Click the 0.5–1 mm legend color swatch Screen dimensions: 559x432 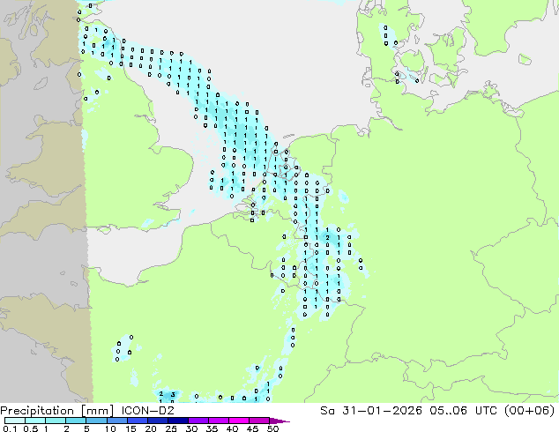coord(35,421)
